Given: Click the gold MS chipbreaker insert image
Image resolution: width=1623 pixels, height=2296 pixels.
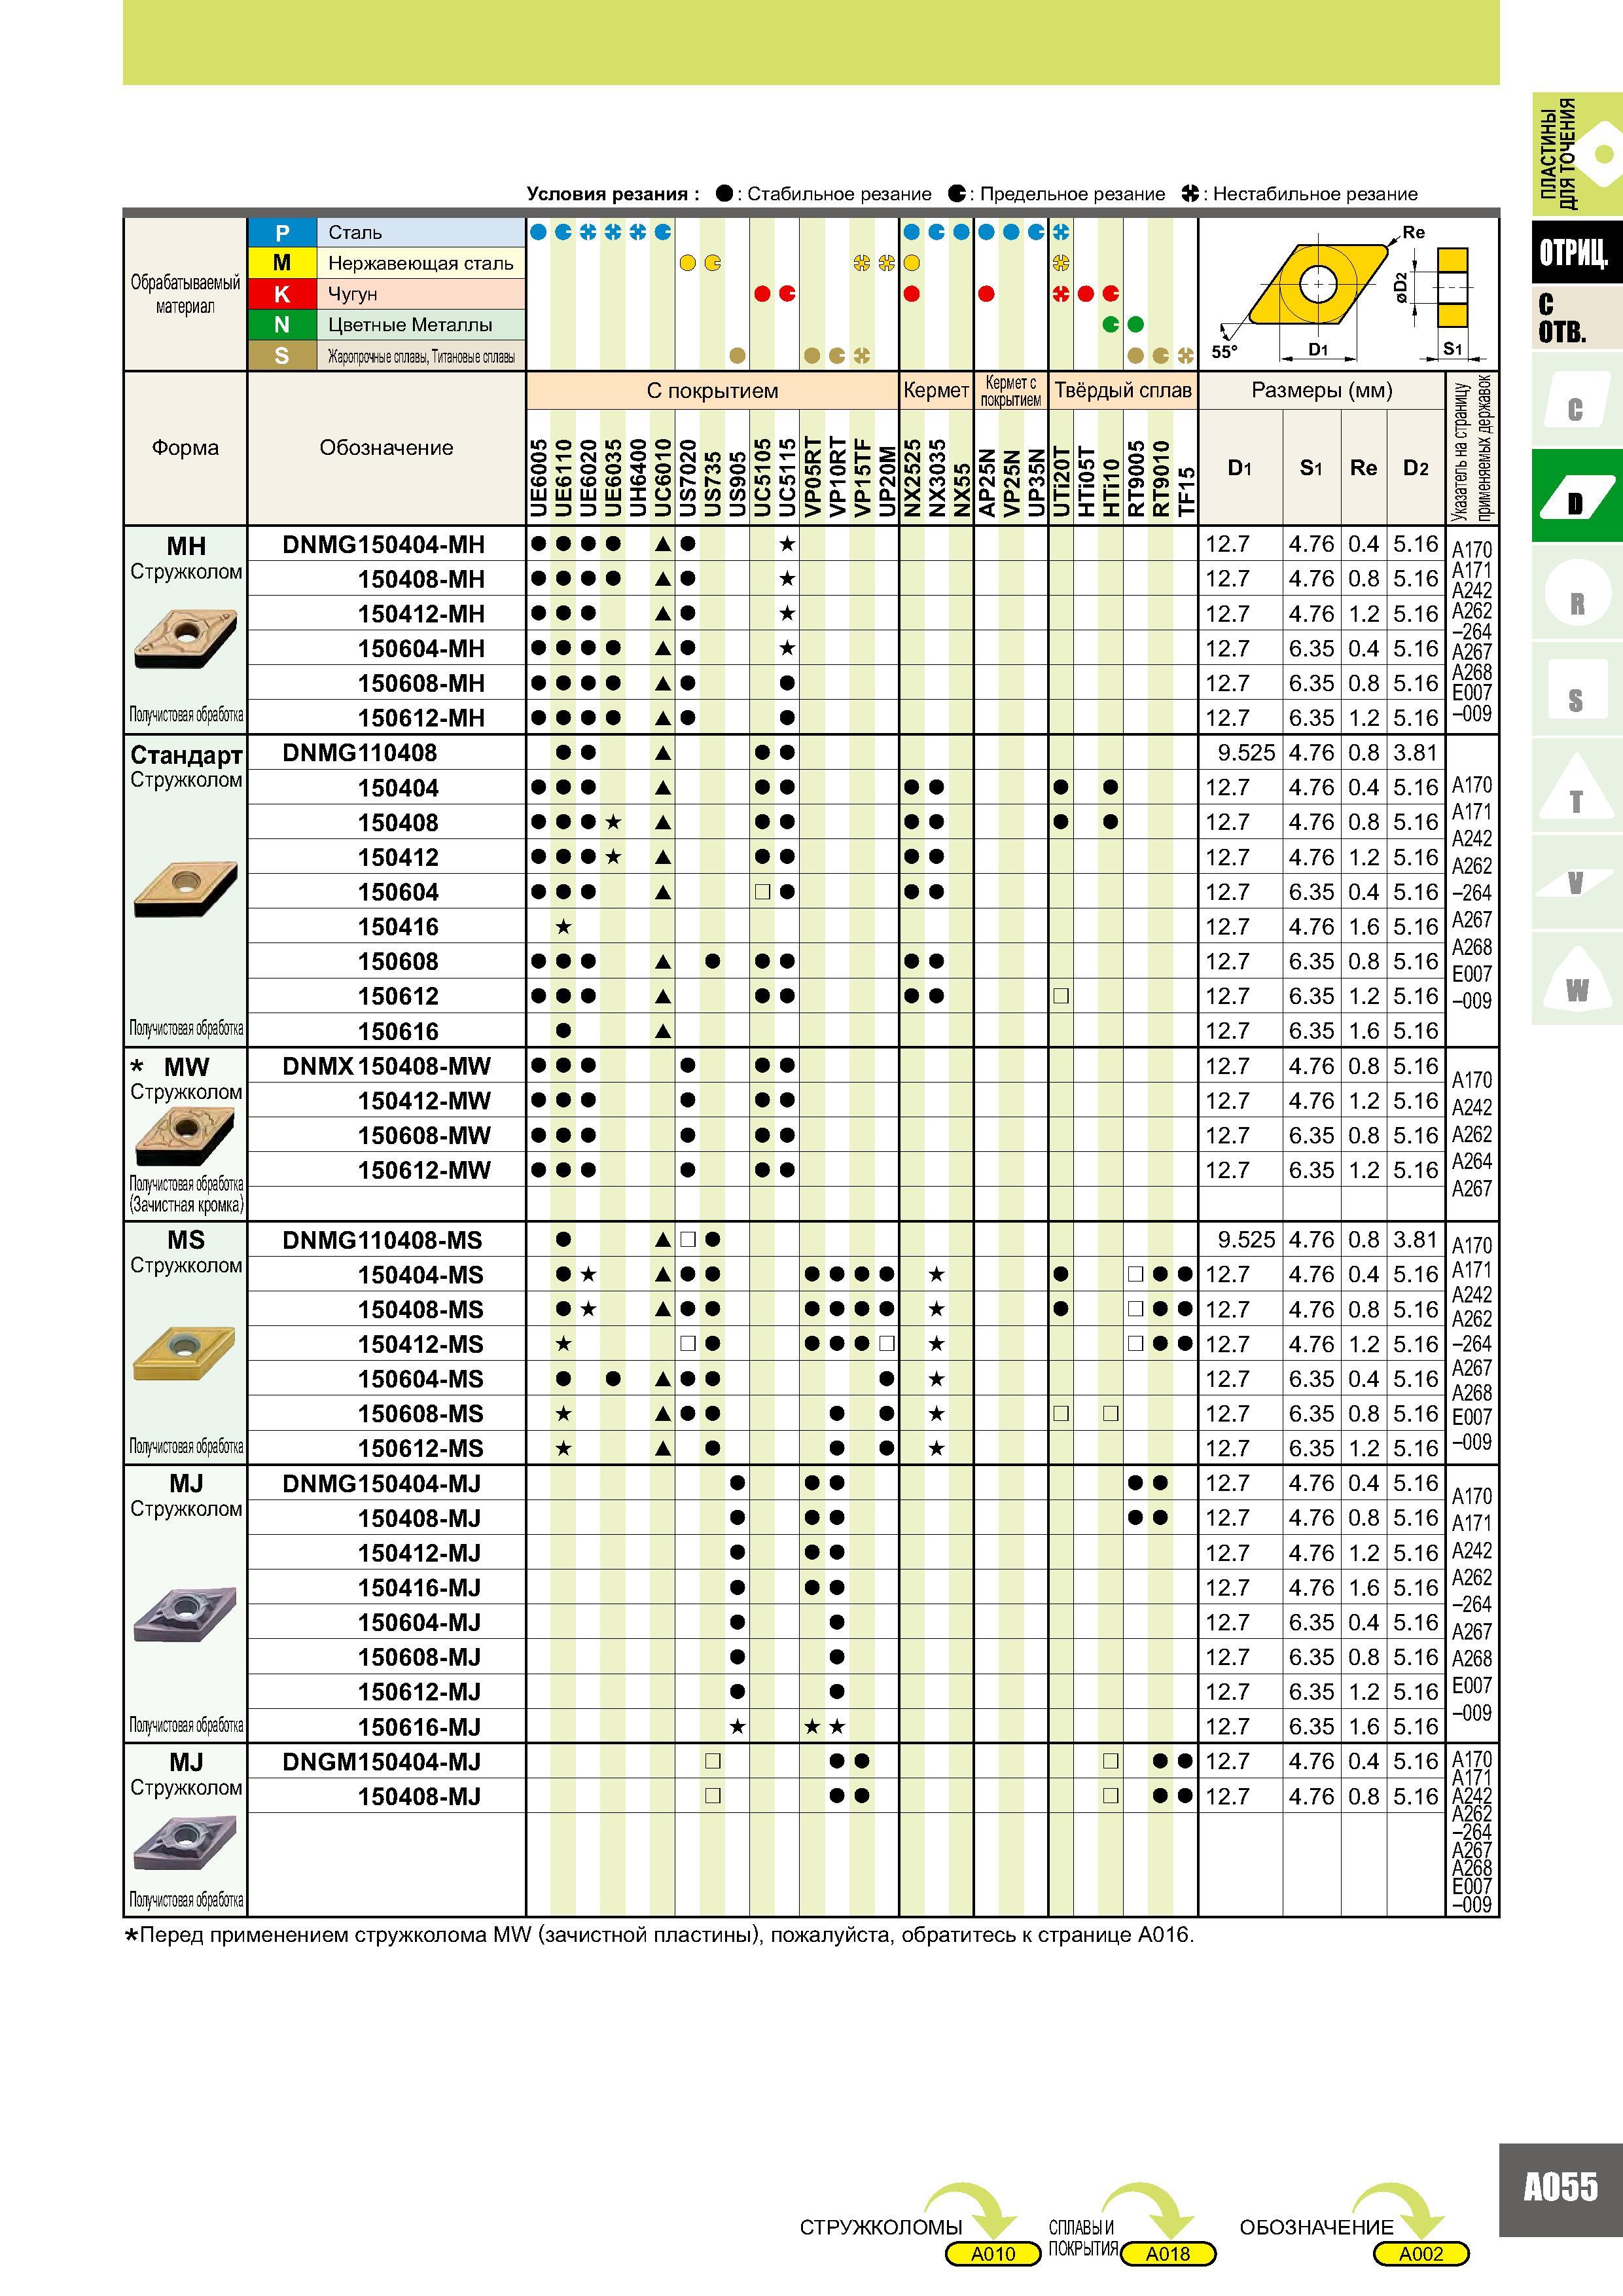Looking at the screenshot, I should (x=185, y=1354).
